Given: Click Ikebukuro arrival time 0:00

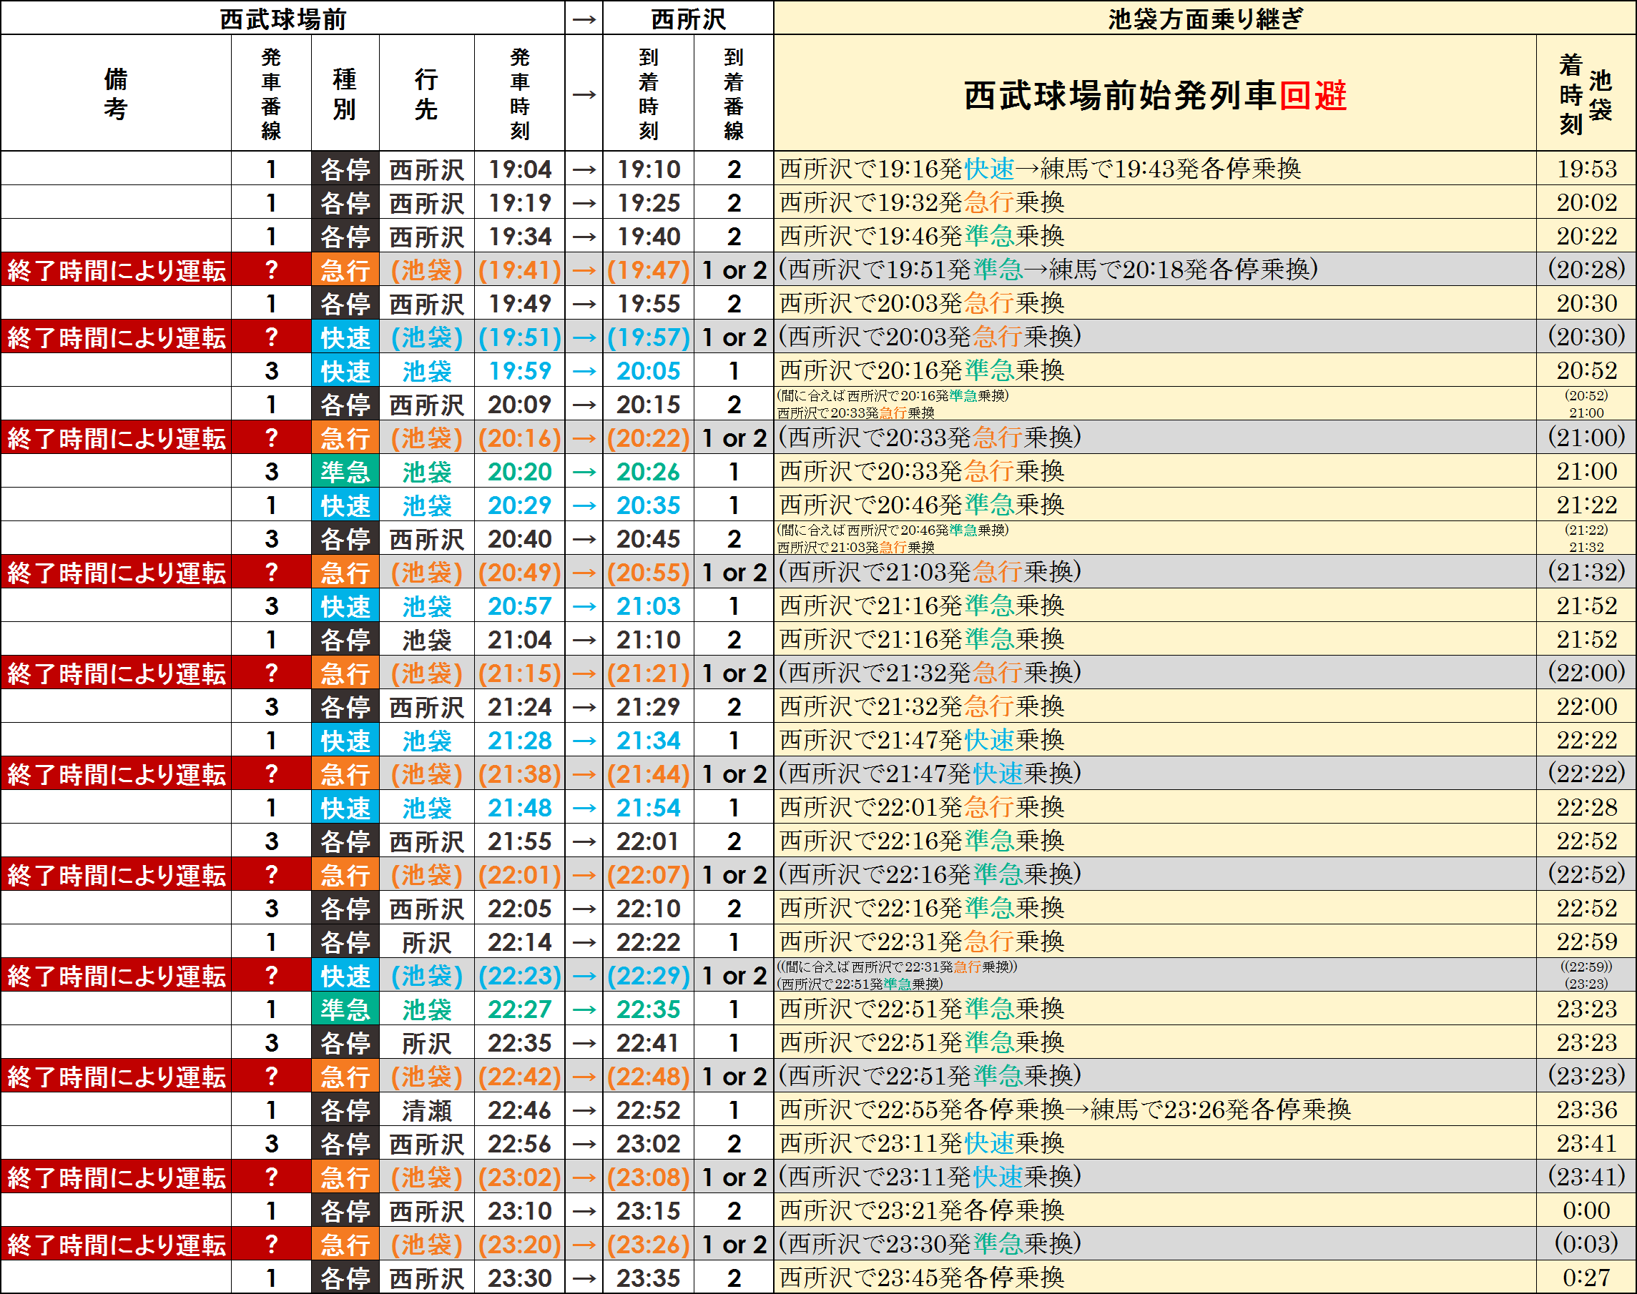Looking at the screenshot, I should point(1586,1210).
